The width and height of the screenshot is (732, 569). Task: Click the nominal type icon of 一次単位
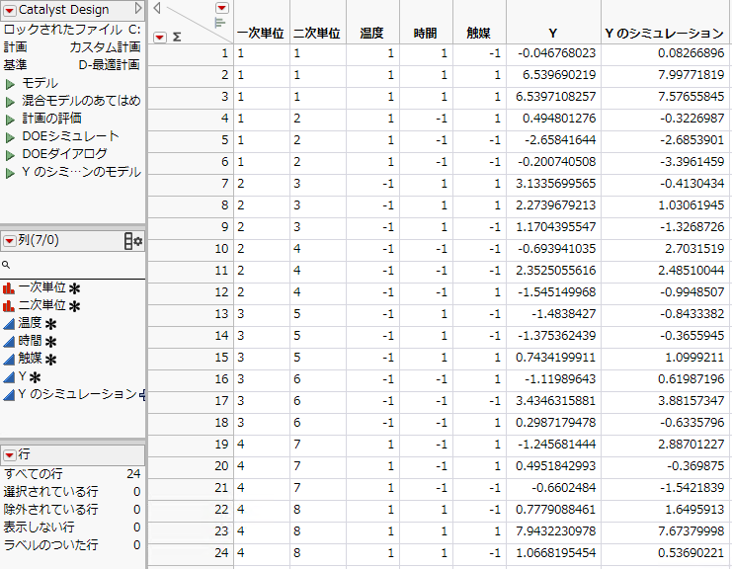tap(9, 288)
